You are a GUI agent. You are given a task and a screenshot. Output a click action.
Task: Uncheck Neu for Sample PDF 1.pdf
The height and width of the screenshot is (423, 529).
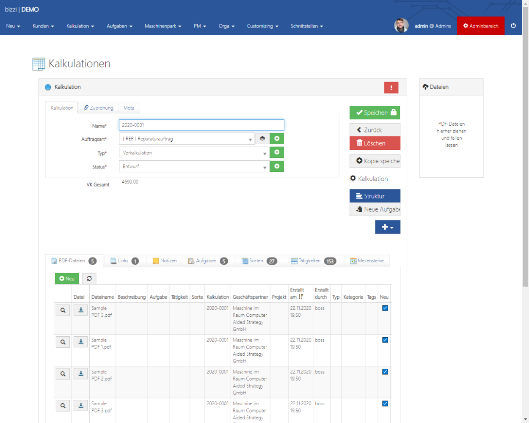coord(385,340)
